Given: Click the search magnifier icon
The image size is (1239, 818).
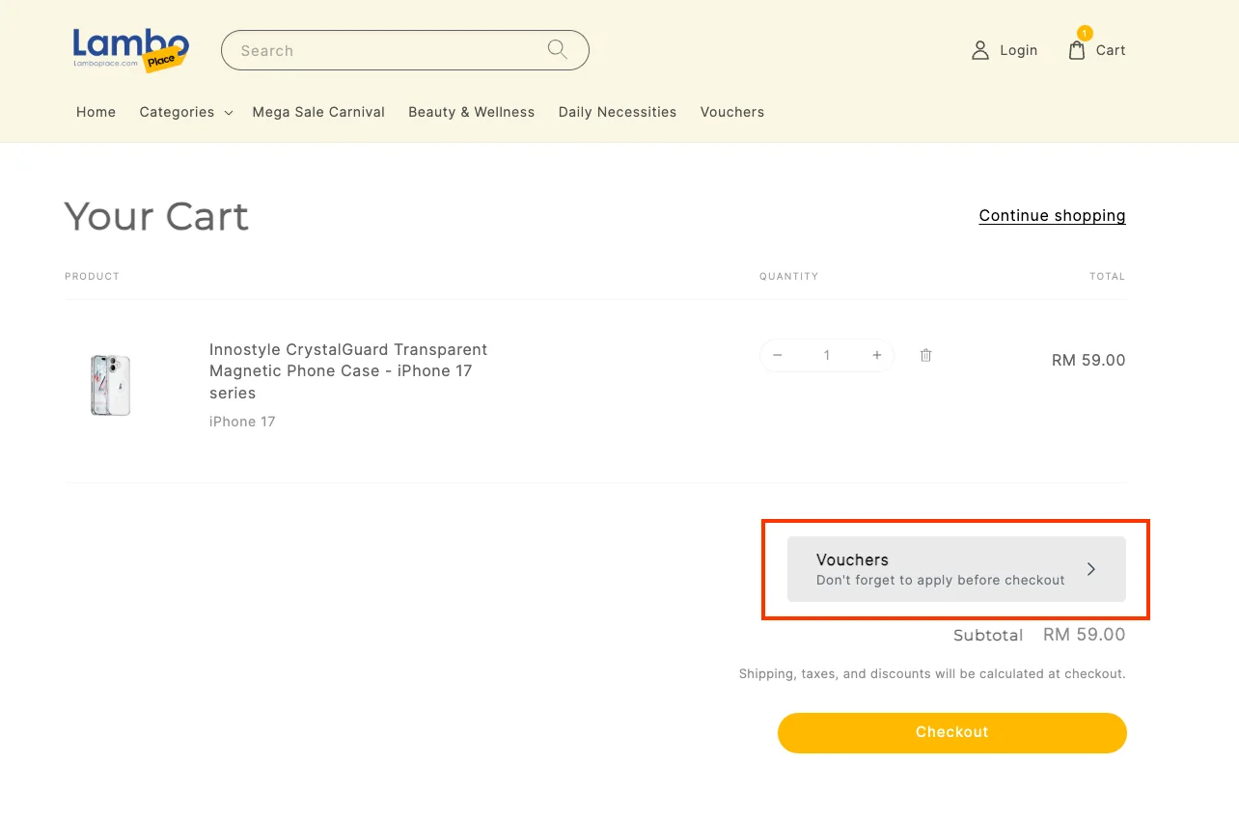Looking at the screenshot, I should tap(558, 49).
